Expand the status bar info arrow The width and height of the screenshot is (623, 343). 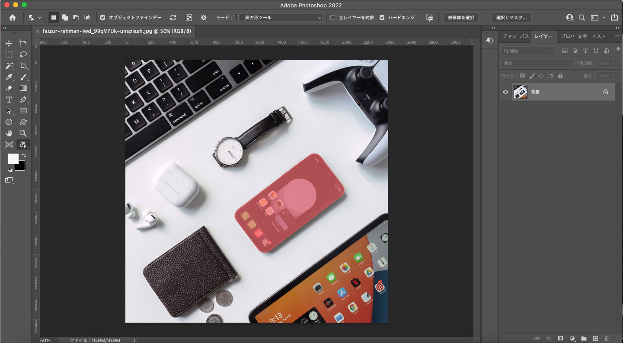tap(134, 340)
